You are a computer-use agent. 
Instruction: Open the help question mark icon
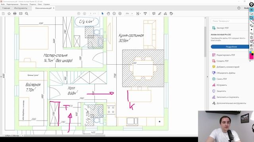pyautogui.click(x=239, y=8)
